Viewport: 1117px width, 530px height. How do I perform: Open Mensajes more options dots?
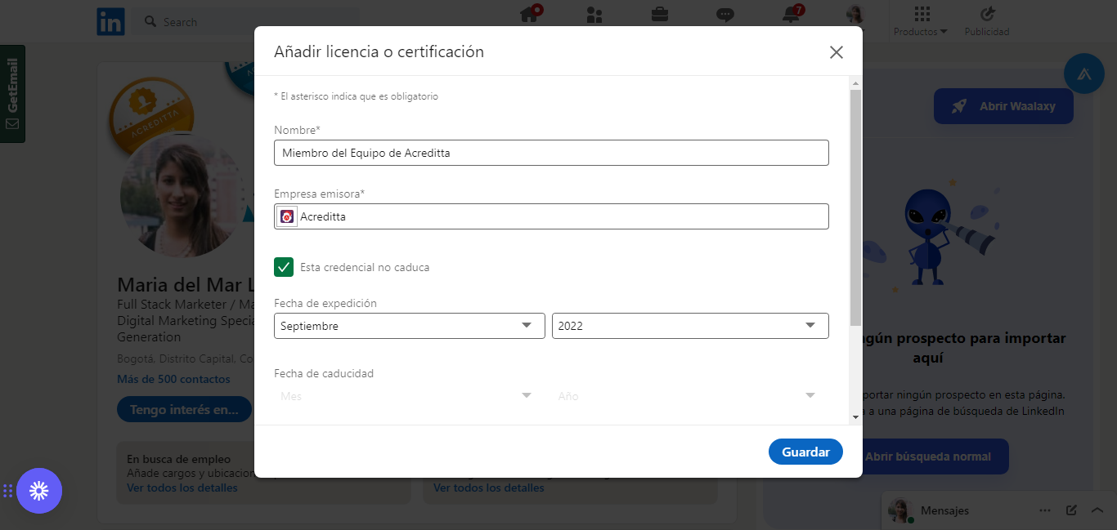[x=1045, y=510]
